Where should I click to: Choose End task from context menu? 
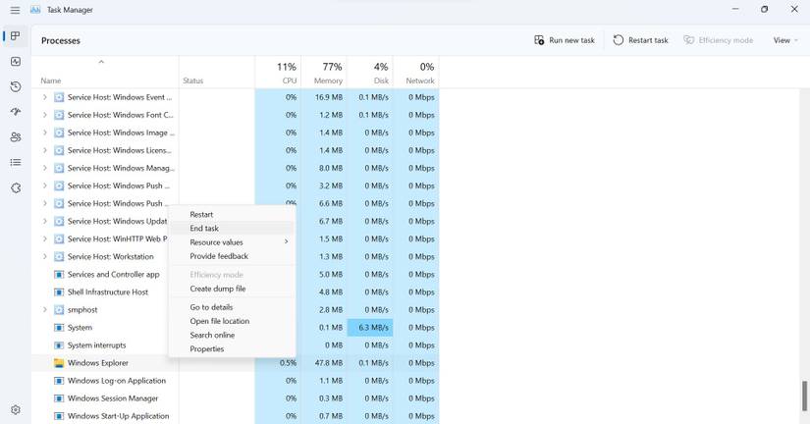(204, 229)
